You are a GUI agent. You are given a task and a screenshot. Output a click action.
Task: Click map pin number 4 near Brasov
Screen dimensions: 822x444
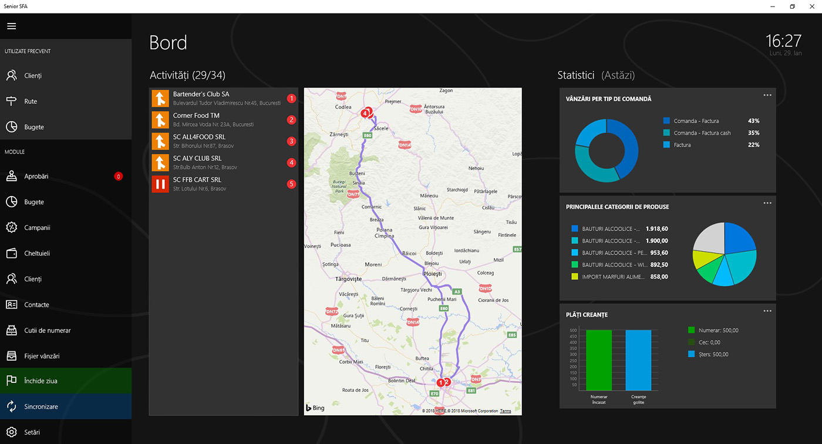(x=365, y=113)
